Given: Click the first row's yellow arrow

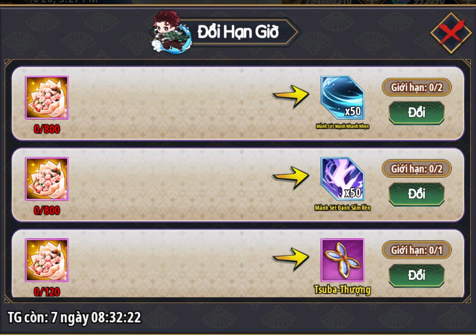Looking at the screenshot, I should point(291,96).
